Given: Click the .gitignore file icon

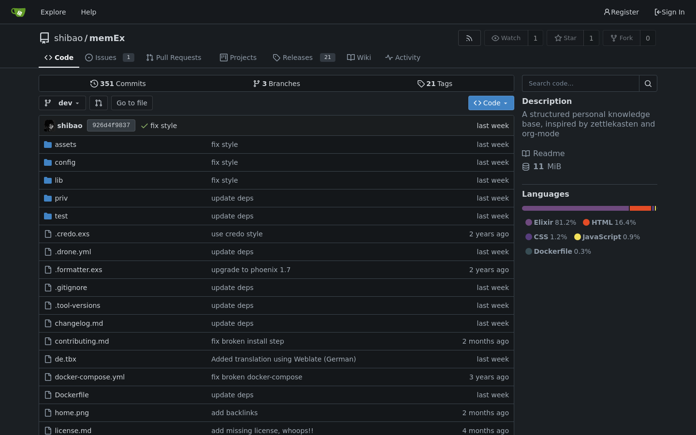Looking at the screenshot, I should click(48, 288).
